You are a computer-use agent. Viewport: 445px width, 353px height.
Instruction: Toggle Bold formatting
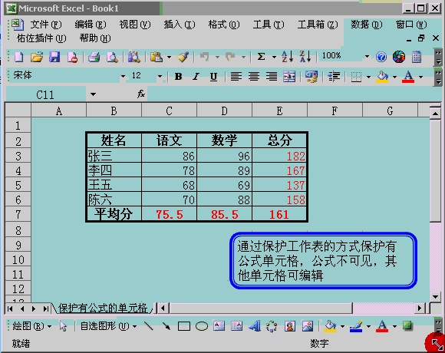(178, 76)
